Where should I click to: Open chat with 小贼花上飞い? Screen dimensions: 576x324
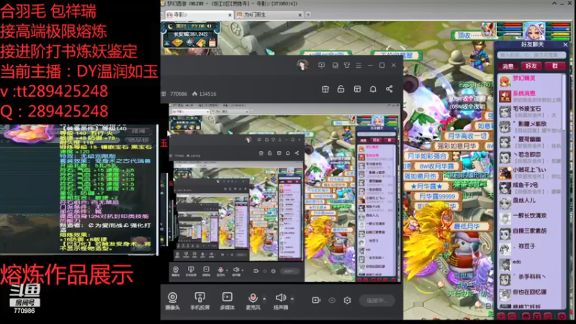[x=530, y=173]
